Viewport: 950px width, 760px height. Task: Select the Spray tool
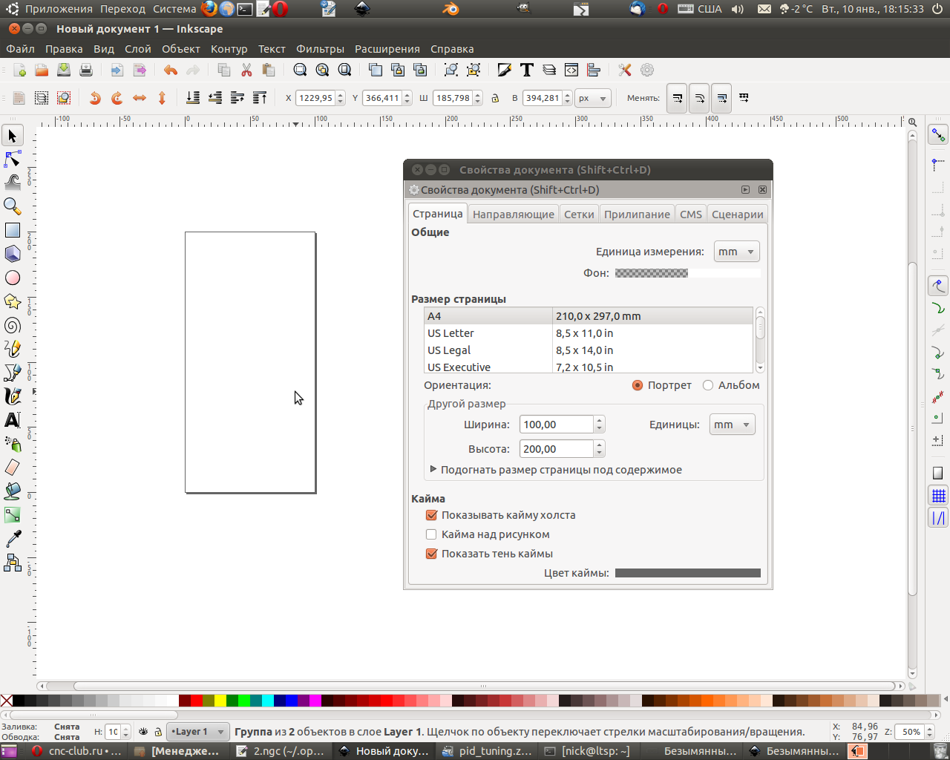[13, 444]
